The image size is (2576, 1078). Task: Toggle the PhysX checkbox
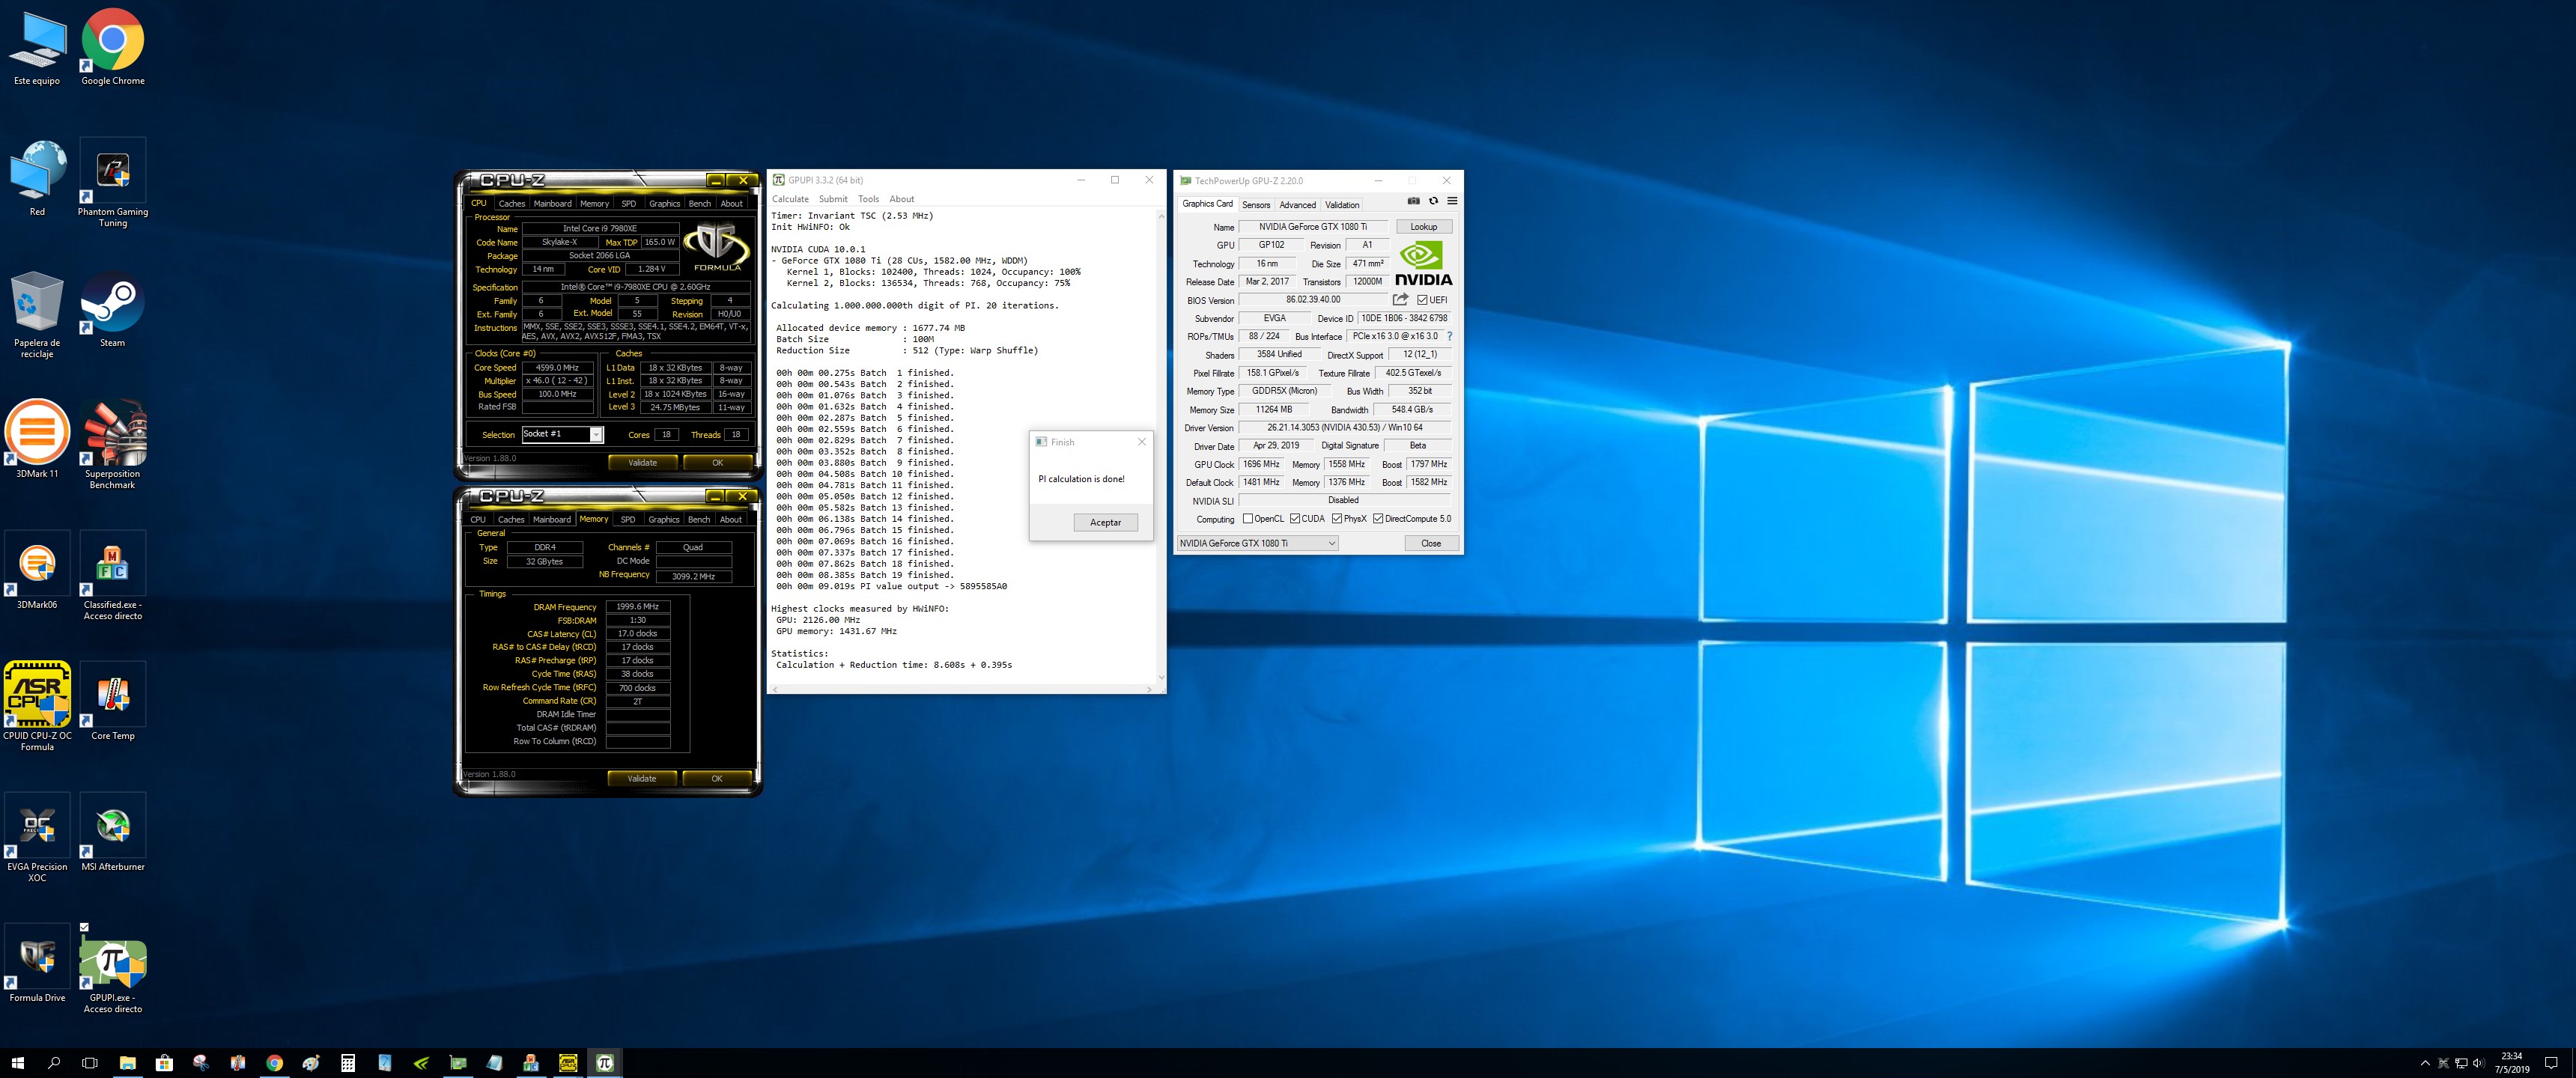pos(1337,519)
